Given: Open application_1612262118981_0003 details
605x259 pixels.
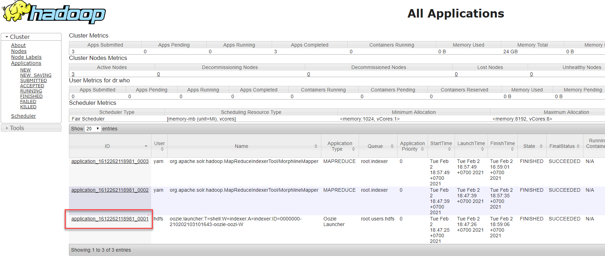Looking at the screenshot, I should pos(110,161).
